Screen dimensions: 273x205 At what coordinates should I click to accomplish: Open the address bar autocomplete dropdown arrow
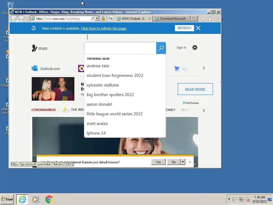pos(97,18)
